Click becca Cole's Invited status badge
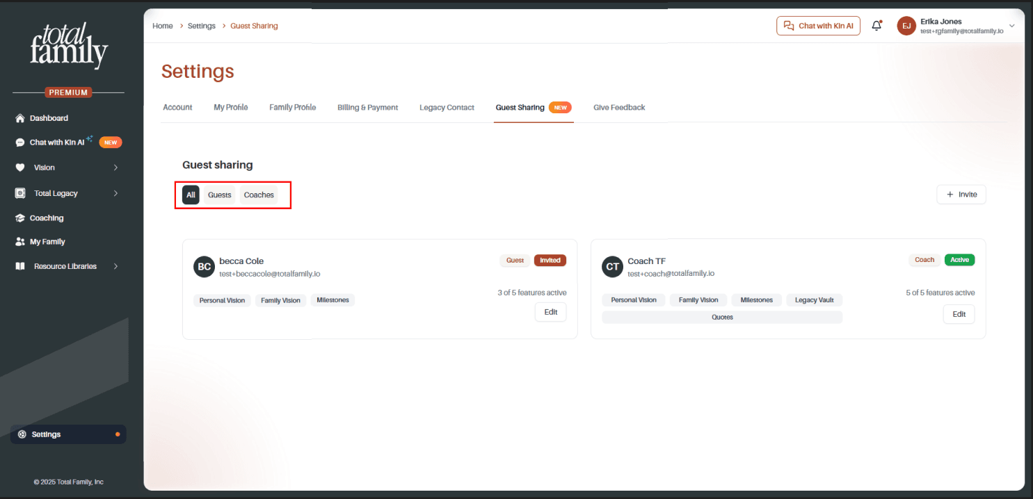Viewport: 1033px width, 499px height. click(550, 260)
